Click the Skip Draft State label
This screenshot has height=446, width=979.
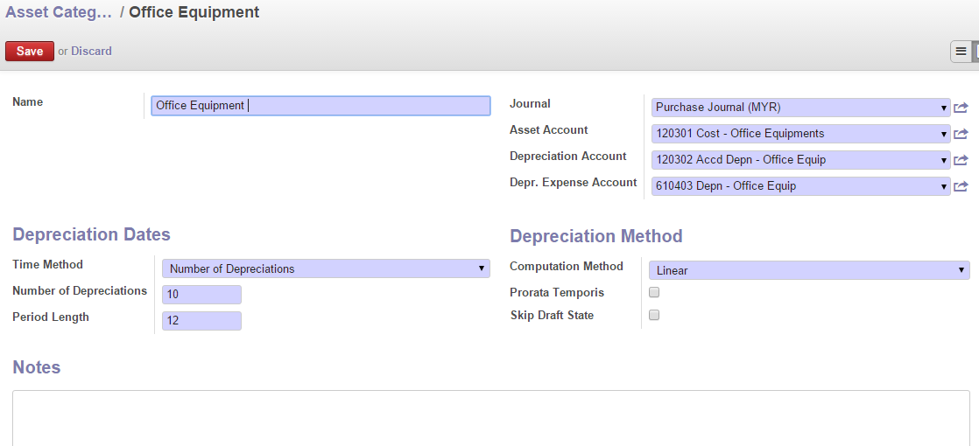[552, 316]
